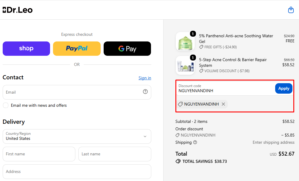Click the order discount amount '− $5.85'

[x=288, y=135]
